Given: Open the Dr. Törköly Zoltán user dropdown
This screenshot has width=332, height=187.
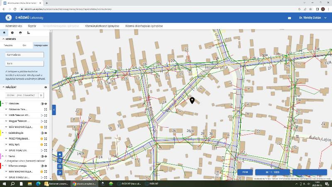Looking at the screenshot, I should 313,18.
